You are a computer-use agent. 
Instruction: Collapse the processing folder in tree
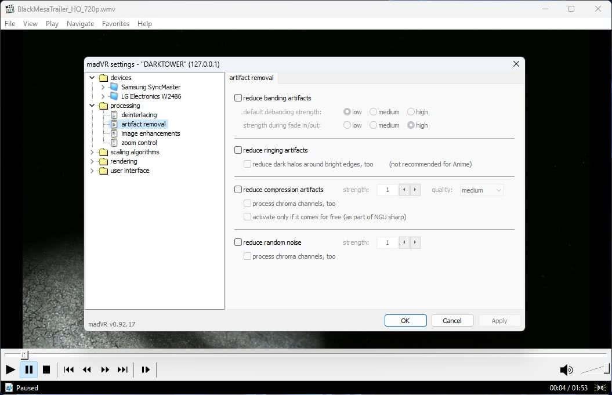pyautogui.click(x=92, y=106)
